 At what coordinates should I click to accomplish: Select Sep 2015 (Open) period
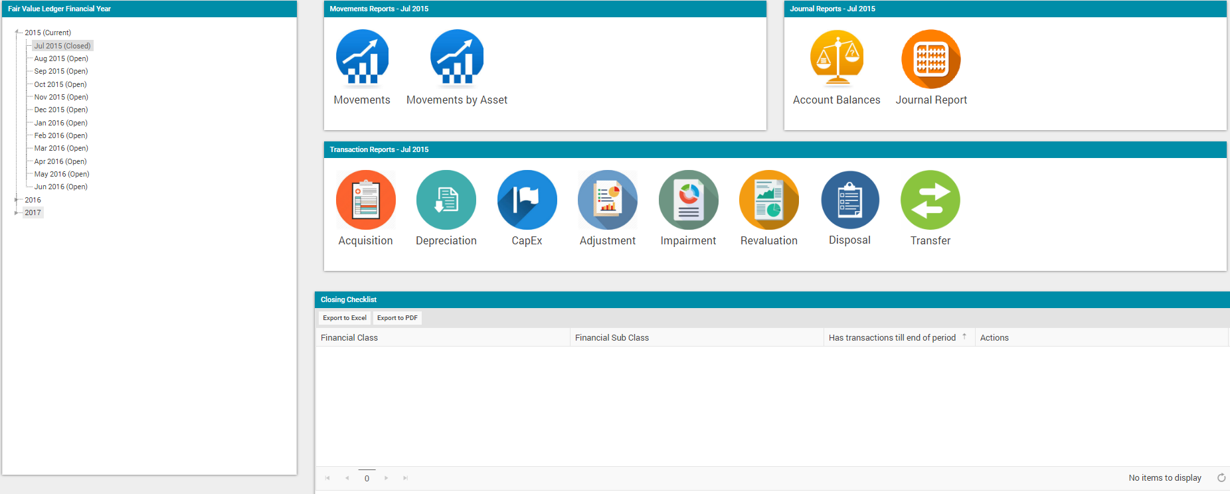coord(61,71)
